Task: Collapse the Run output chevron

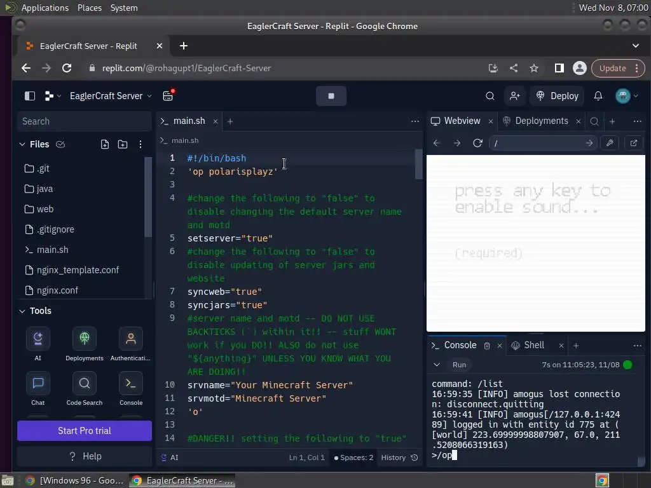Action: (436, 365)
